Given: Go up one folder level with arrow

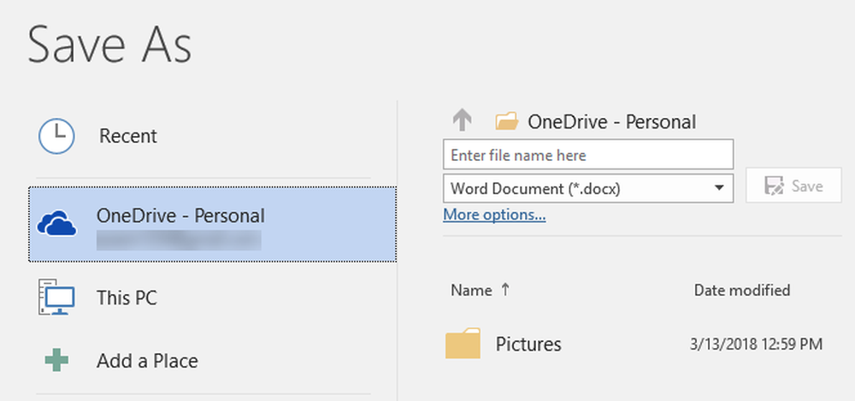Looking at the screenshot, I should pos(462,121).
